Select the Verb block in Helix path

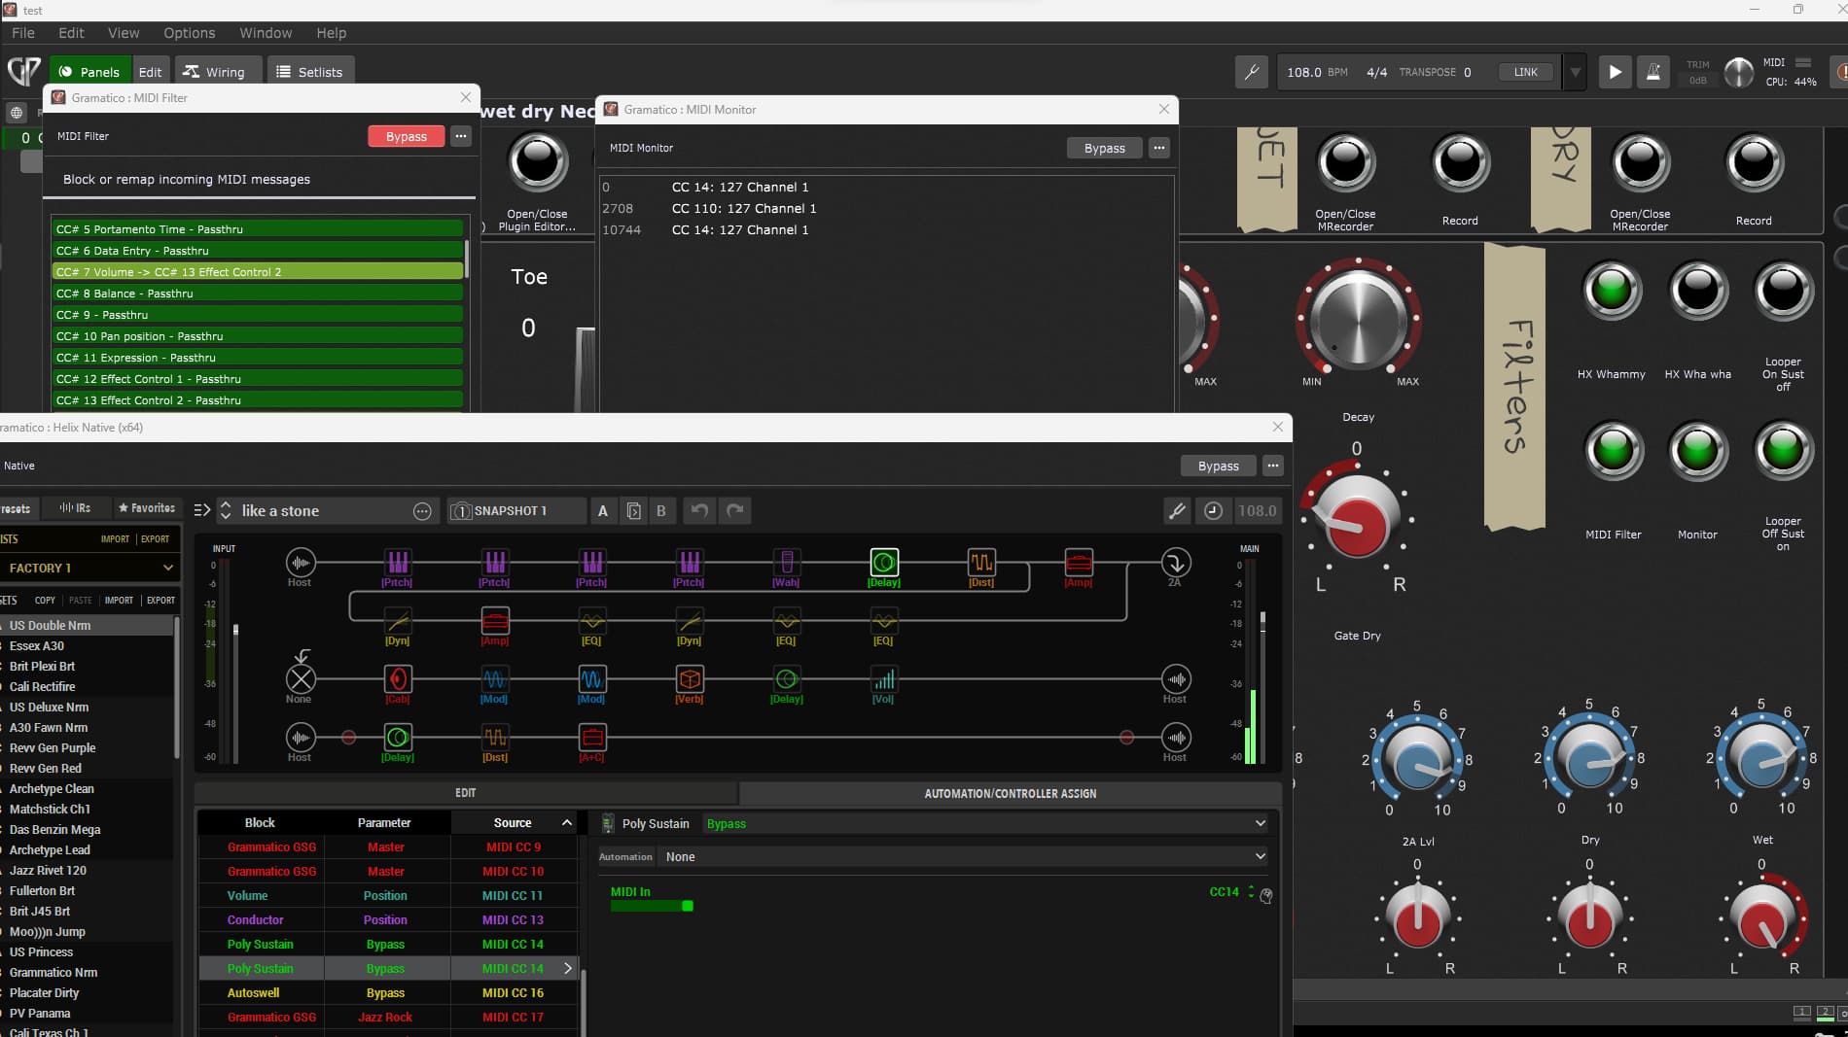689,679
